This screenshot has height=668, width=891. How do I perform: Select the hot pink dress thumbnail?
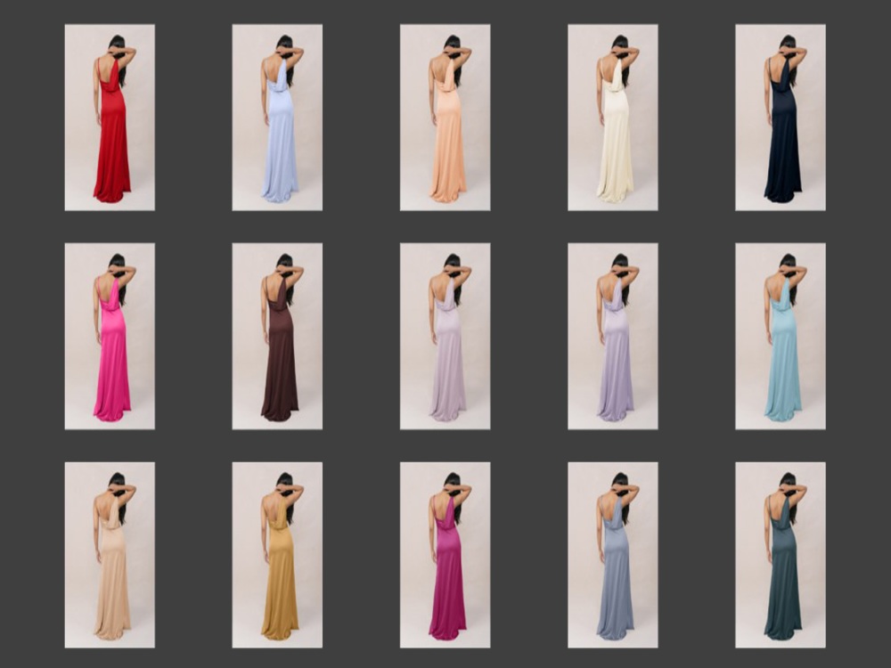click(x=110, y=337)
